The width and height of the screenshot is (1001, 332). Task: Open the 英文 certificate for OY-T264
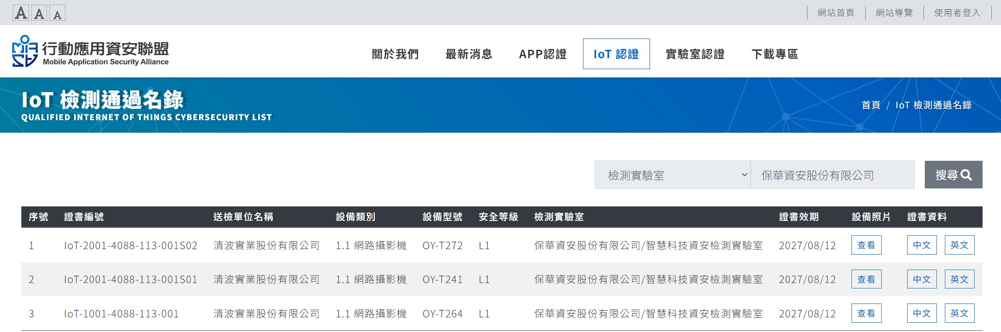coord(960,313)
